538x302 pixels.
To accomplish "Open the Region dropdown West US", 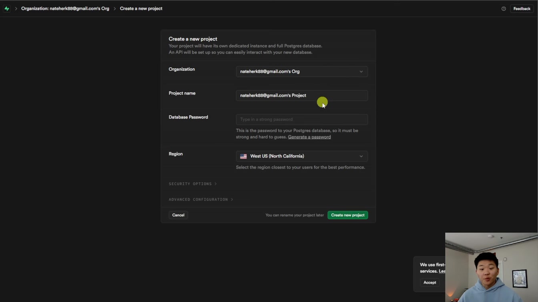I will coord(302,156).
